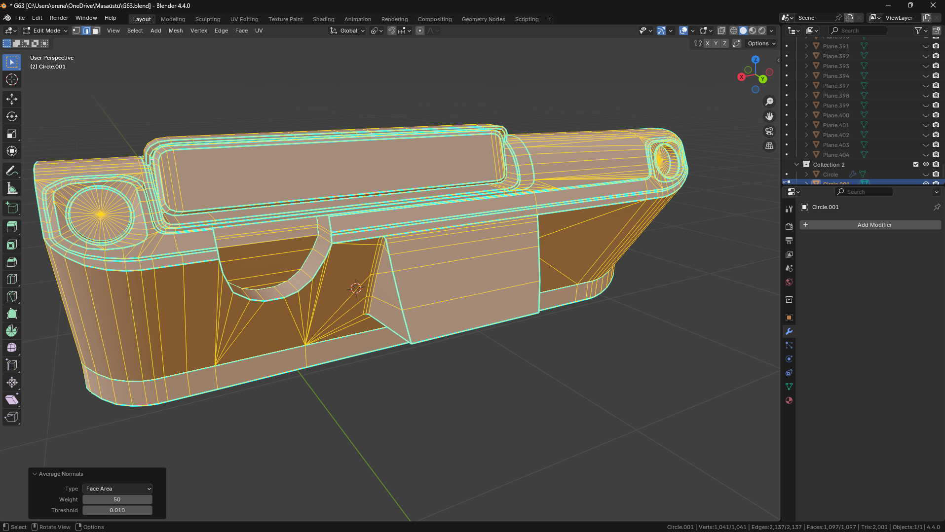Hide Collection 2 with eye icon
Viewport: 945px width, 532px height.
point(926,164)
